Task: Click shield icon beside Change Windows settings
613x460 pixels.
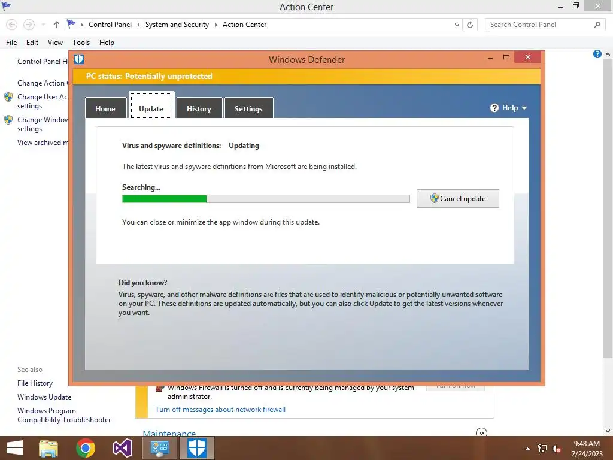Action: pyautogui.click(x=8, y=120)
